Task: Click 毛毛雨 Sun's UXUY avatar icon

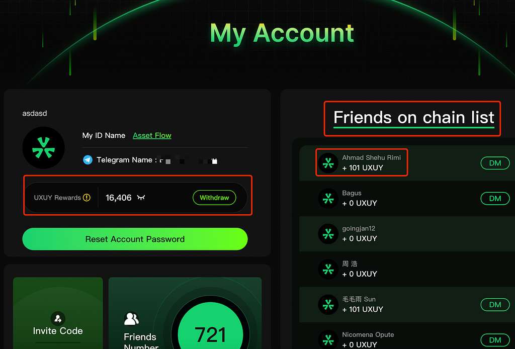Action: coord(328,304)
